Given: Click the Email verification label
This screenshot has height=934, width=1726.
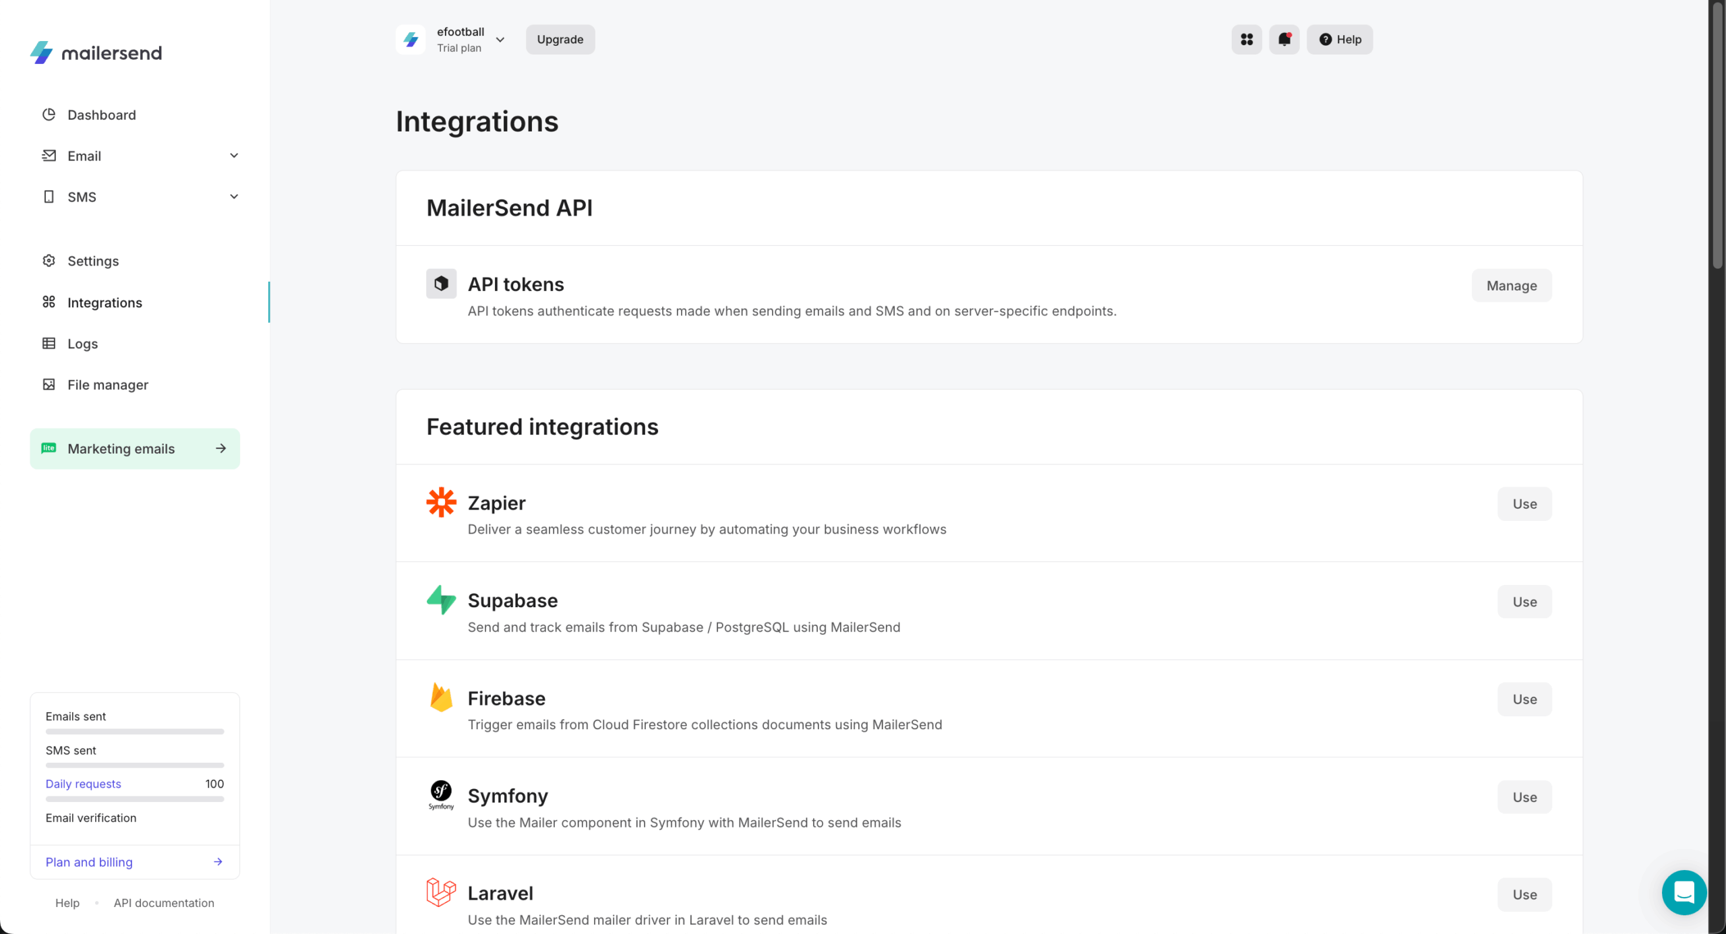Looking at the screenshot, I should 91,817.
